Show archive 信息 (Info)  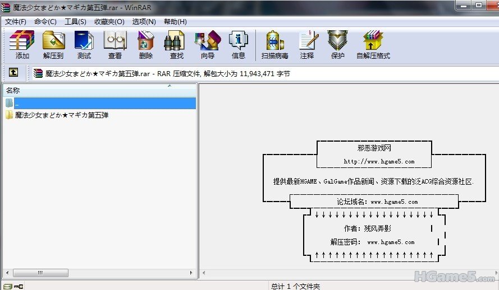239,44
